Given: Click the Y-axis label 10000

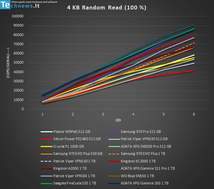Looking at the screenshot, I should click(x=18, y=100).
